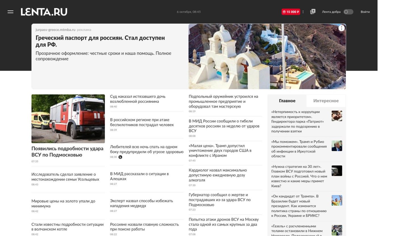The image size is (409, 236).
Task: Open sidebar story '«Мы поможем». Трамп и Рубио'
Action: point(299,149)
